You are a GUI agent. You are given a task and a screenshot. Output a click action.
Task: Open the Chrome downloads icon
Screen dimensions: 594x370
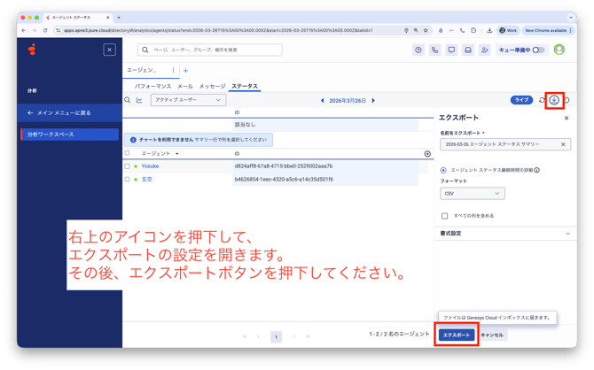coord(489,30)
